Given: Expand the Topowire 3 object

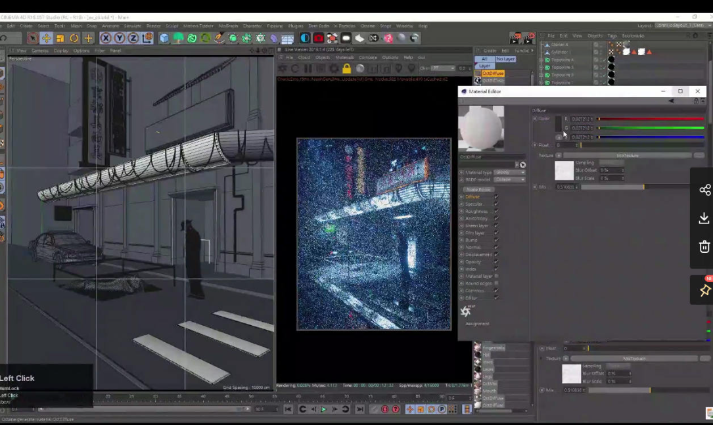Looking at the screenshot, I should (x=541, y=67).
